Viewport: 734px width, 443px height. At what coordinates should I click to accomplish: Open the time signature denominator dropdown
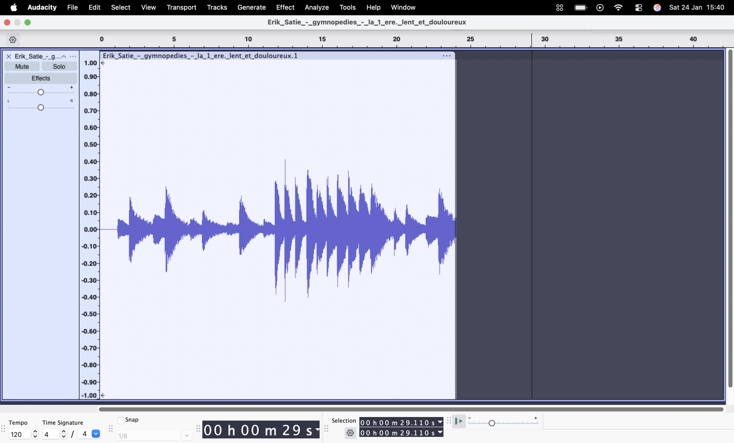point(95,434)
